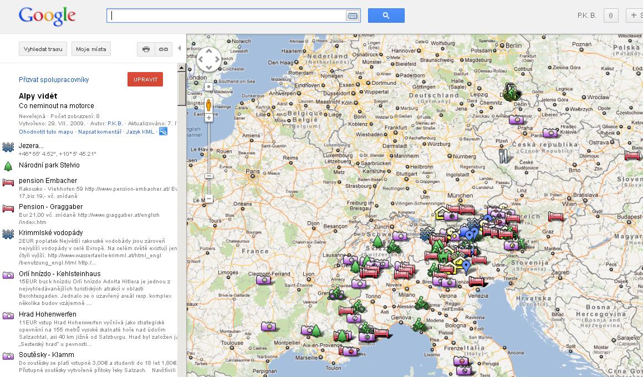Select the Jezera... list entry

(31, 146)
